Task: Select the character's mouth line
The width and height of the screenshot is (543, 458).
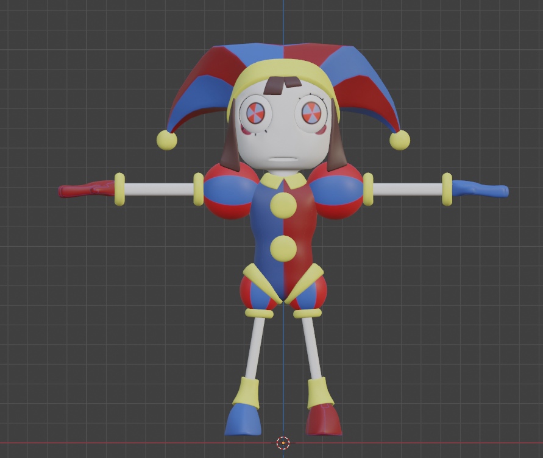Action: pyautogui.click(x=283, y=159)
